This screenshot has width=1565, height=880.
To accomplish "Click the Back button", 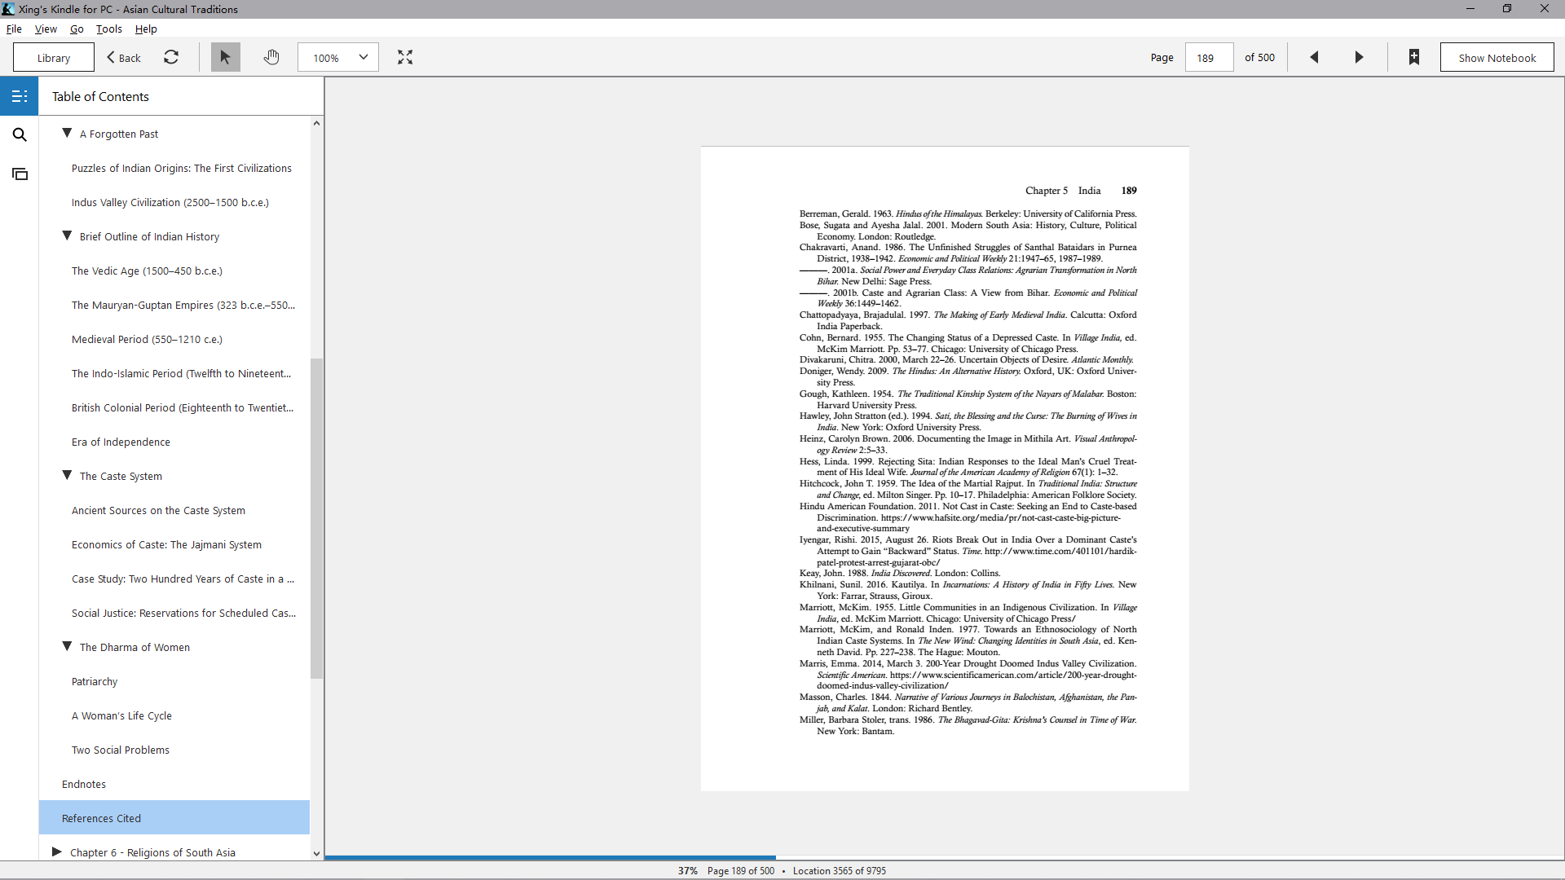I will (124, 58).
